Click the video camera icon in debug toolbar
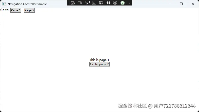 tap(80, 3)
